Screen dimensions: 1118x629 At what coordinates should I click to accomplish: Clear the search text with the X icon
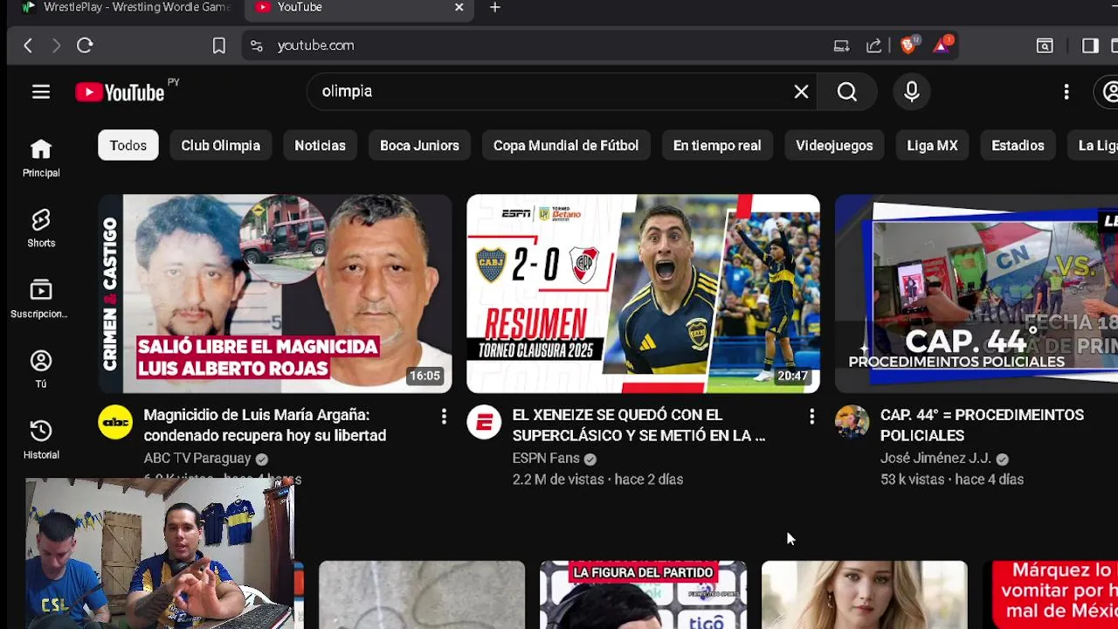(x=801, y=92)
